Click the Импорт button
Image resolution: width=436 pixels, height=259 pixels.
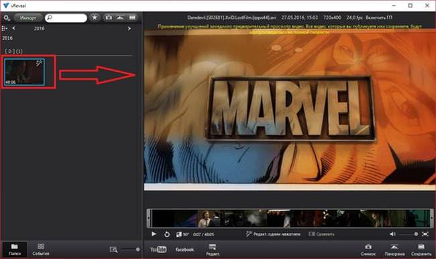click(28, 18)
